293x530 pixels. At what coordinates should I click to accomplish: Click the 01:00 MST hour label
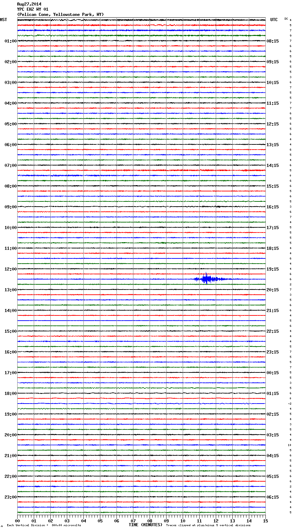(x=10, y=41)
